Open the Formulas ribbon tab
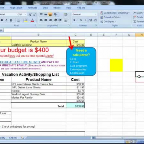This screenshot has height=144, width=144. (x=32, y=8)
